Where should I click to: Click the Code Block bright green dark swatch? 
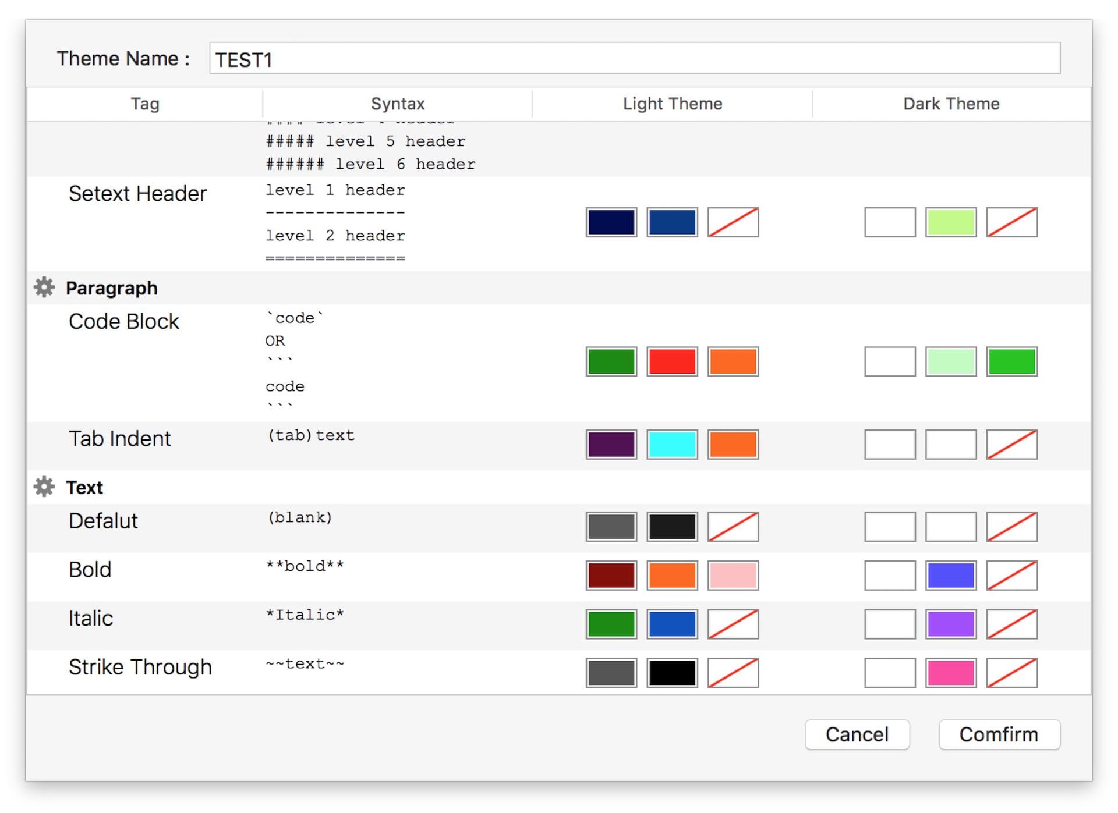[1011, 361]
